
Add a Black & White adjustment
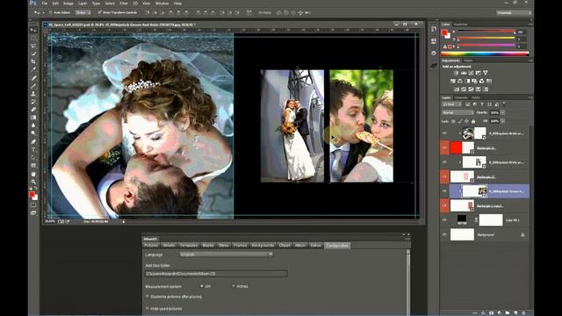click(x=467, y=81)
